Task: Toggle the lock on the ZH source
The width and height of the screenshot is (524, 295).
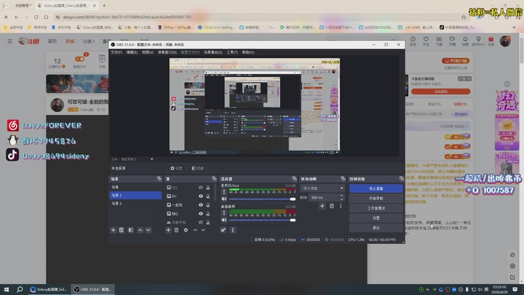Action: pos(208,196)
